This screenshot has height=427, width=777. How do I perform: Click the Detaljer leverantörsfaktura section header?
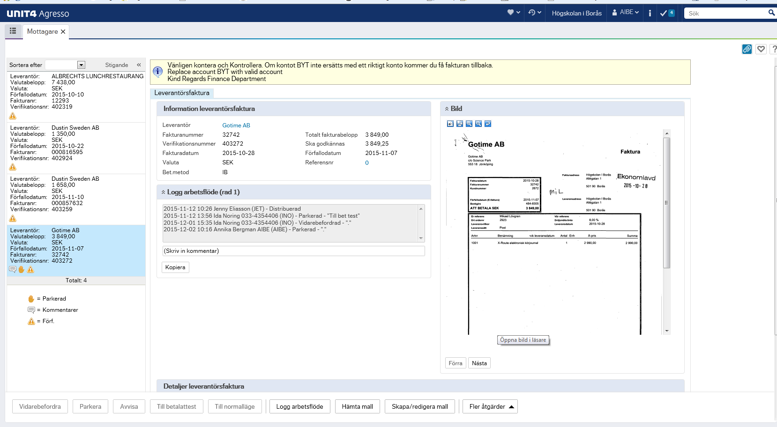(x=420, y=386)
